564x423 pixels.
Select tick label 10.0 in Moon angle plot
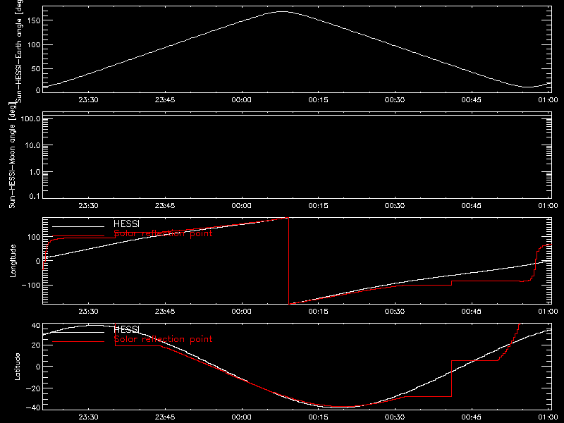pyautogui.click(x=32, y=145)
